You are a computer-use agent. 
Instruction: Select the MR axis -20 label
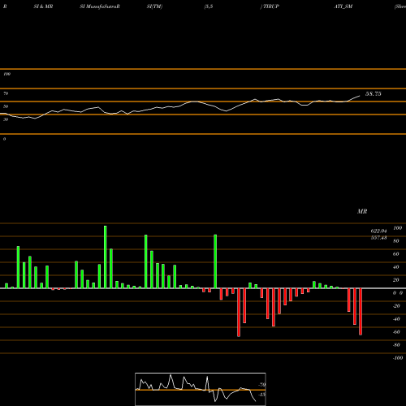click(x=396, y=306)
